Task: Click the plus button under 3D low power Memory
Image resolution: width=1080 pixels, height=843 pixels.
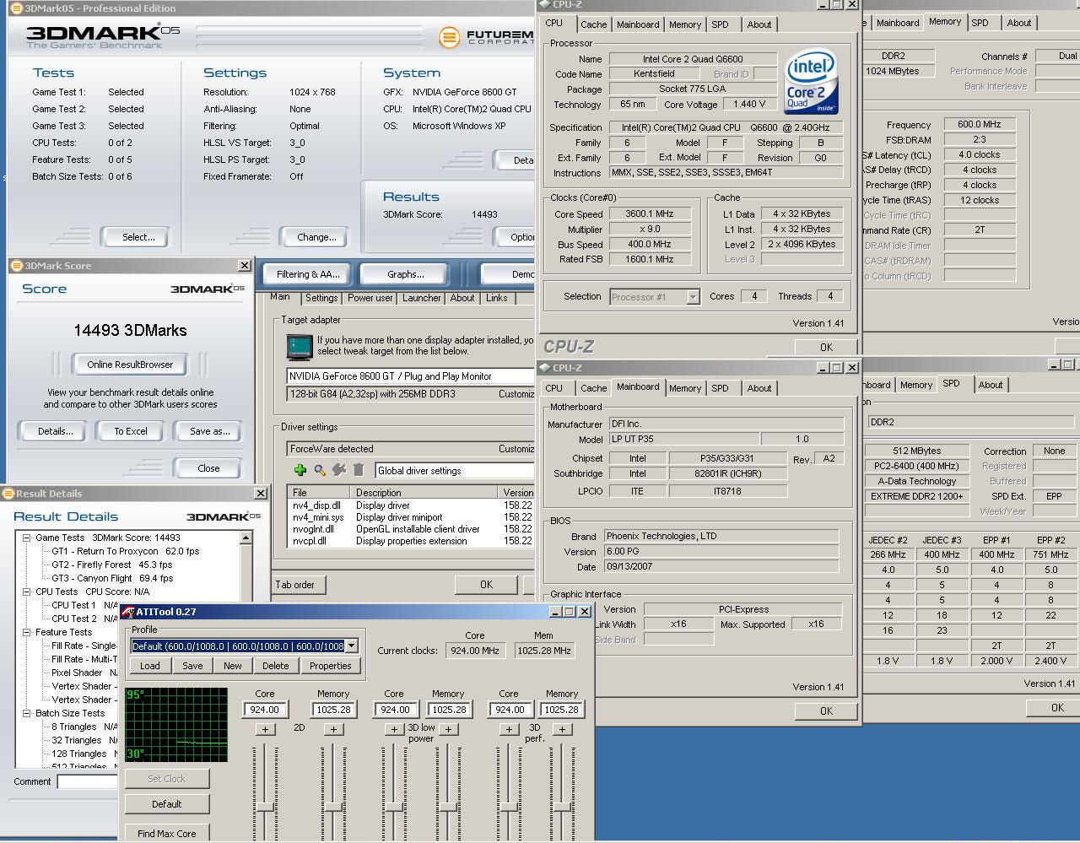Action: [x=448, y=729]
